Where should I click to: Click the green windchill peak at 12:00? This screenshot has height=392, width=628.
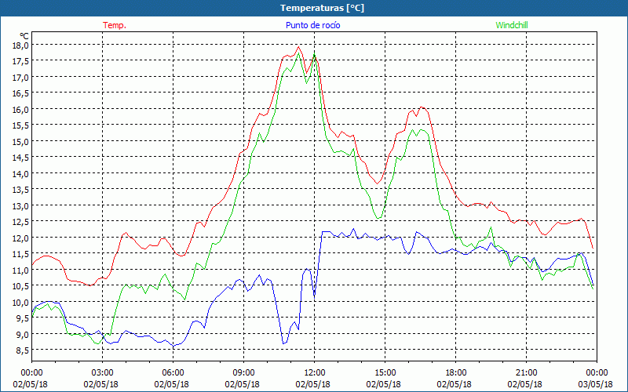[315, 53]
